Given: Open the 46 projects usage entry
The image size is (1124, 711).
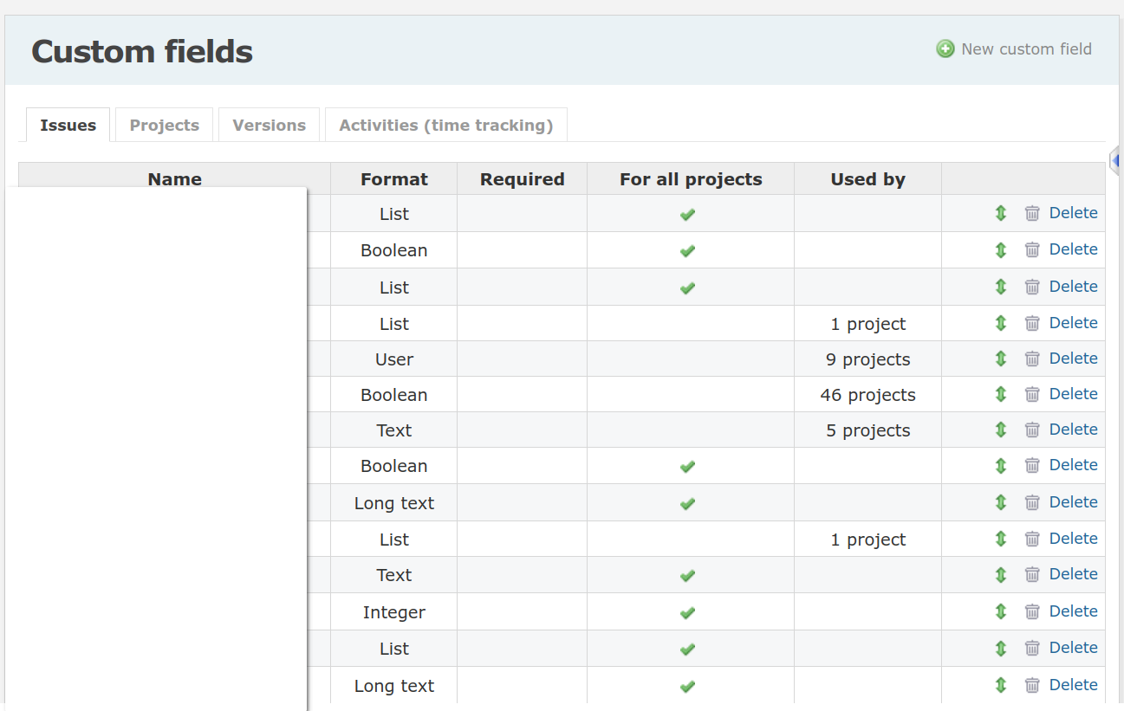Looking at the screenshot, I should coord(867,394).
